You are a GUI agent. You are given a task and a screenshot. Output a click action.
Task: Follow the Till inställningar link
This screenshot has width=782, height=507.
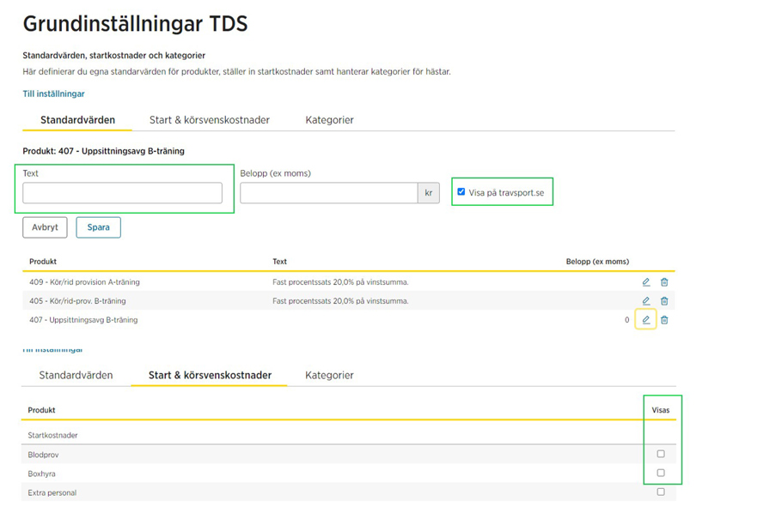coord(53,94)
